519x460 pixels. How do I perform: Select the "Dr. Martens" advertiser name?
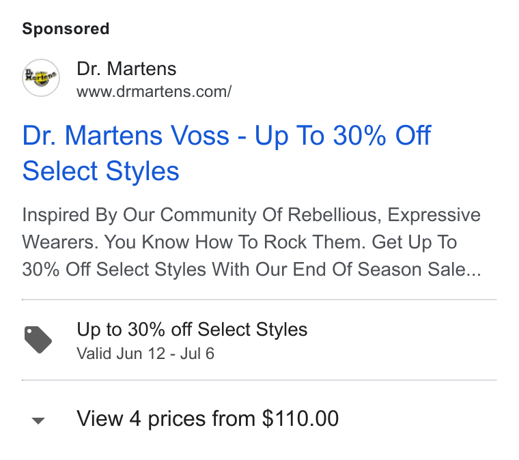(x=126, y=69)
